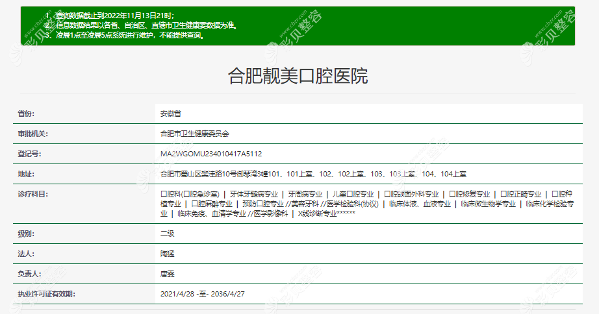The image size is (599, 314).
Task: Click the 执业许可证有效期 label
Action: (x=47, y=294)
